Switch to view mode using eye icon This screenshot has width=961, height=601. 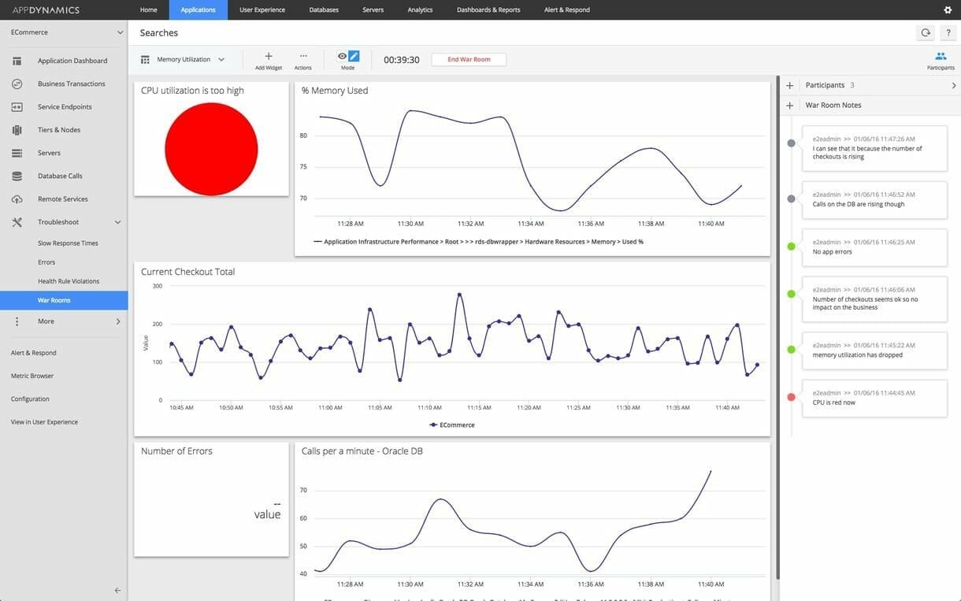(x=342, y=56)
